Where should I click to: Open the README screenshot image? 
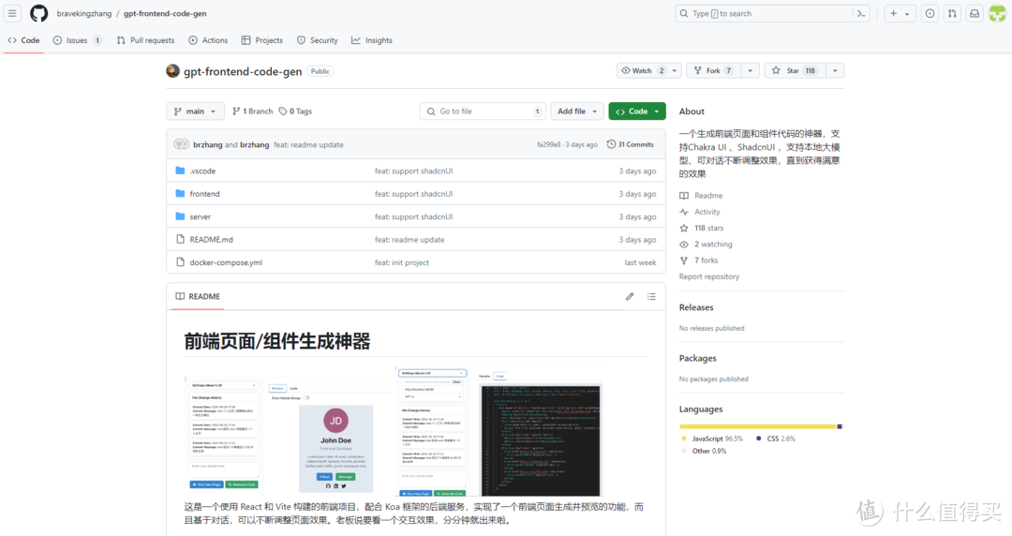(394, 431)
